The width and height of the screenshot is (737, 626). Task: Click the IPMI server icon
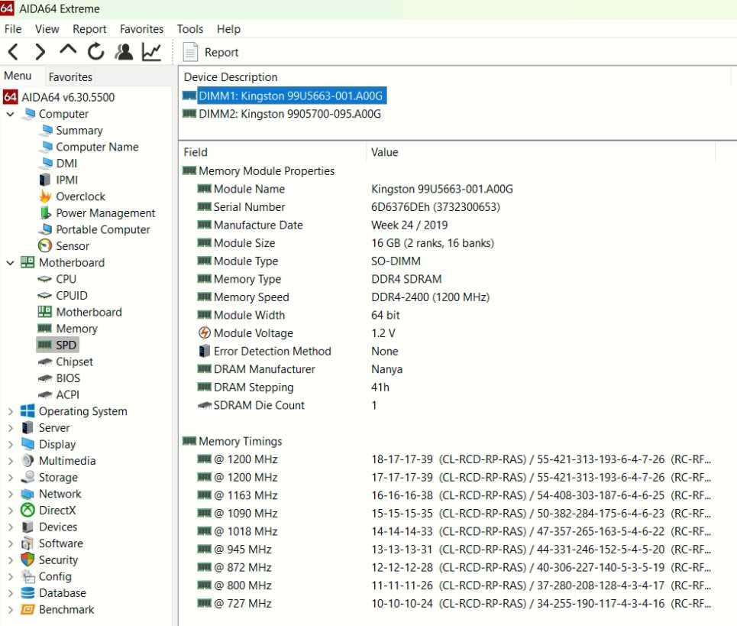point(44,180)
